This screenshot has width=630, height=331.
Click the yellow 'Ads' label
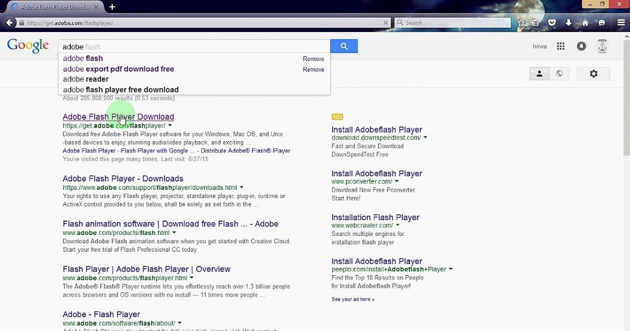pos(337,117)
